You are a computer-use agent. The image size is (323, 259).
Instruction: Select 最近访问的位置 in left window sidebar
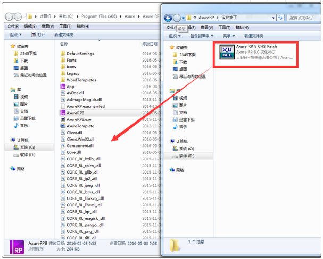pos(30,75)
